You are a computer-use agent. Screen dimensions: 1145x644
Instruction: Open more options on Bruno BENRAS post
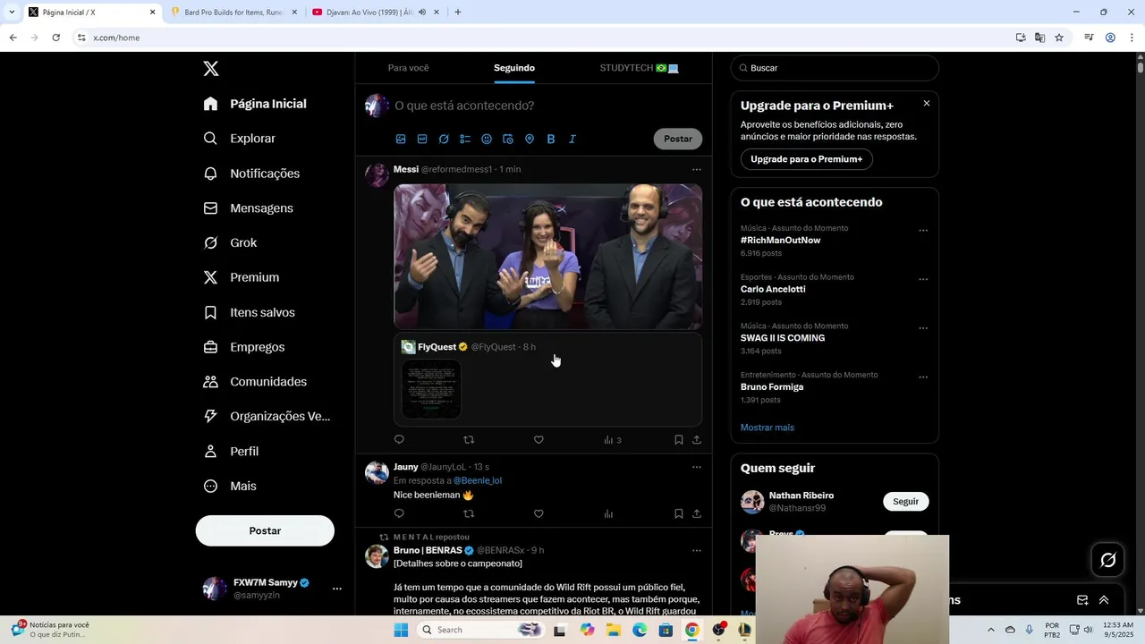coord(697,551)
